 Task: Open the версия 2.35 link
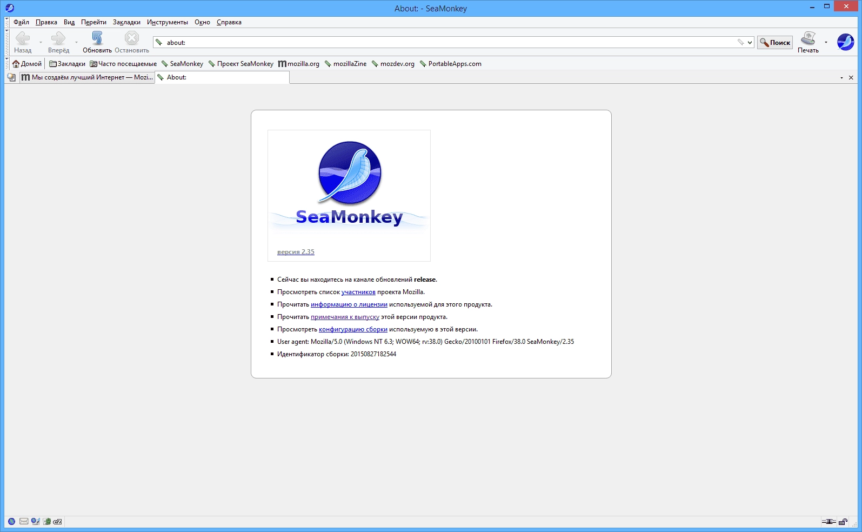click(296, 252)
